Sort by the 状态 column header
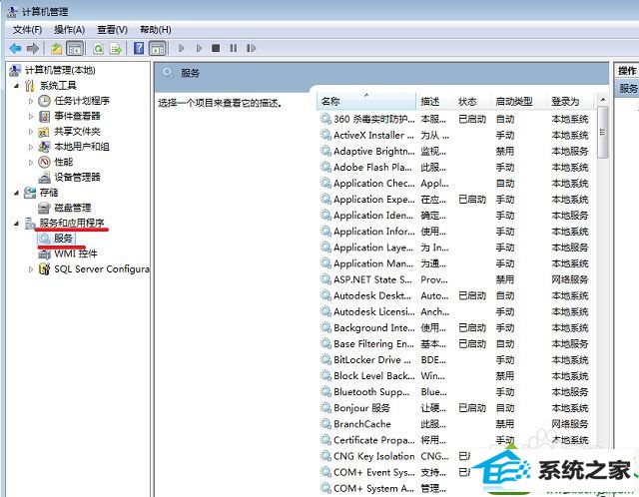Viewport: 639px width, 497px height. pyautogui.click(x=472, y=101)
